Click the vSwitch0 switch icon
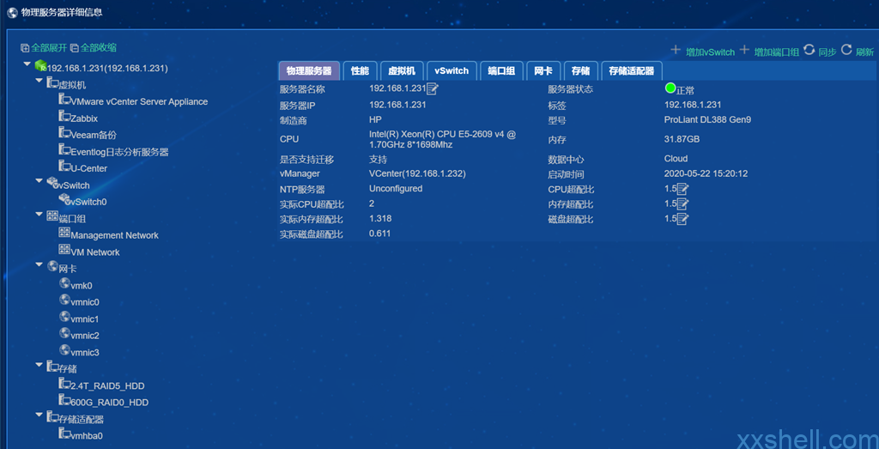The width and height of the screenshot is (879, 449). [x=64, y=199]
